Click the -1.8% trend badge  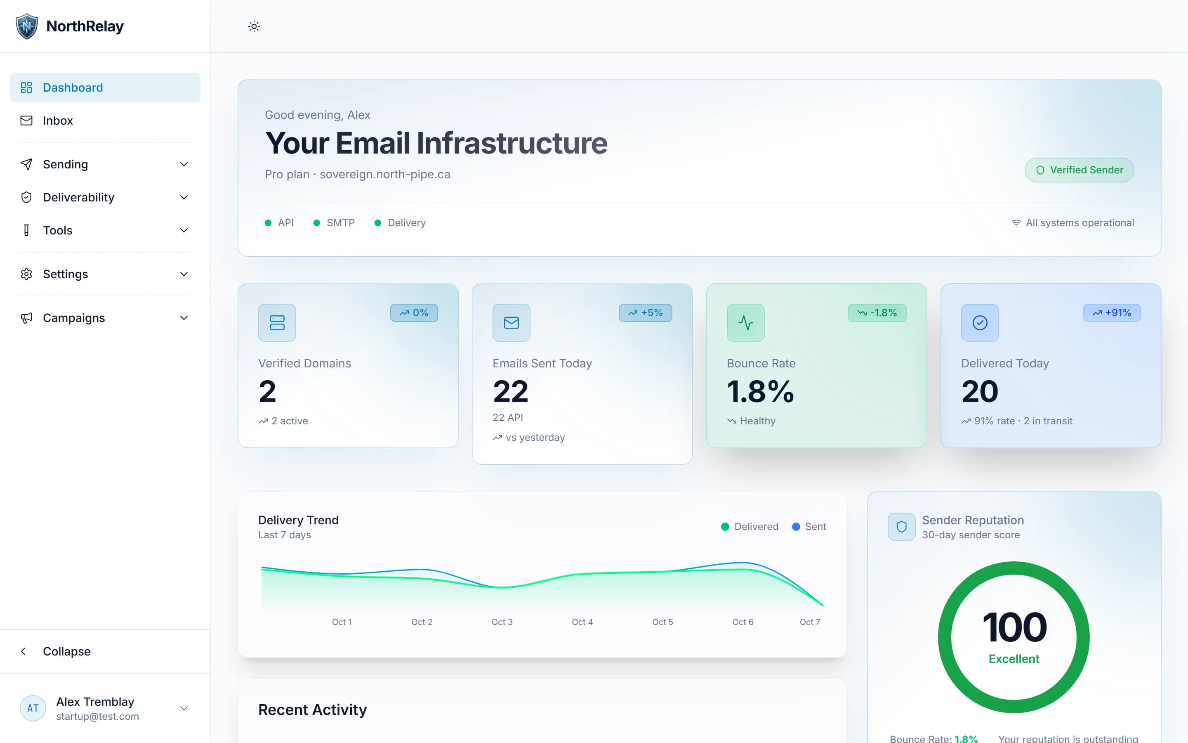(x=877, y=312)
